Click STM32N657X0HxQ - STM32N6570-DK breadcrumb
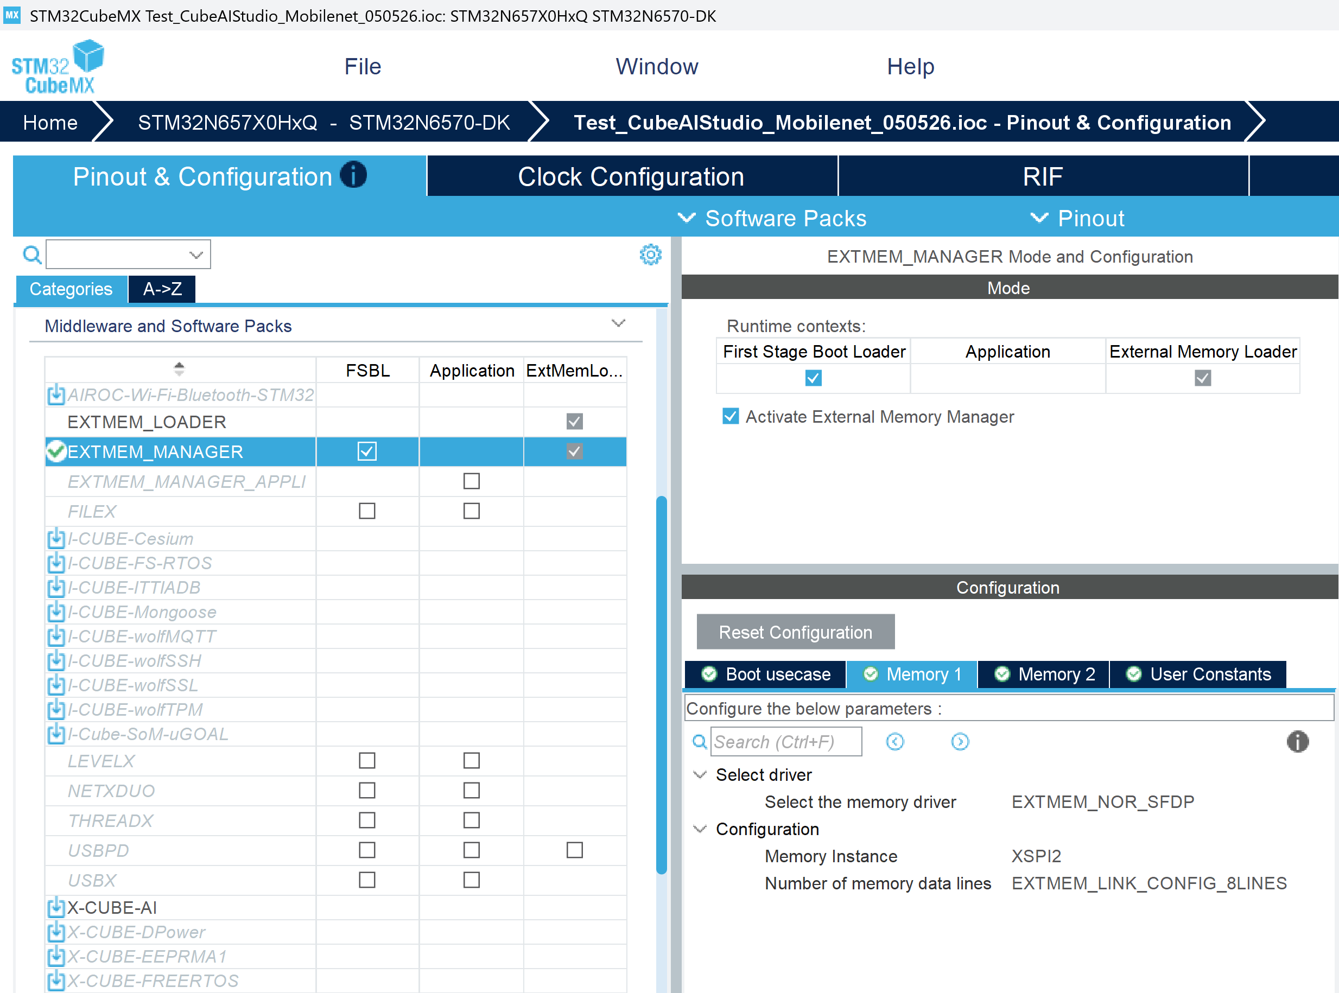 pyautogui.click(x=323, y=122)
